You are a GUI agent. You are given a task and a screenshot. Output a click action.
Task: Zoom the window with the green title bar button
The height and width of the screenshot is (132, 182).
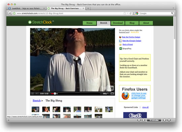tap(15, 4)
